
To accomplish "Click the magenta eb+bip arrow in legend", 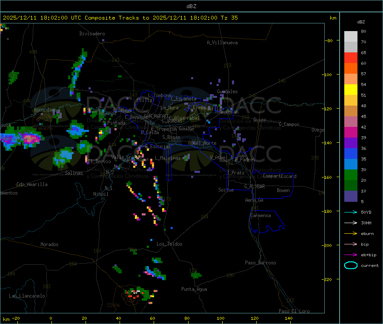I will 351,255.
